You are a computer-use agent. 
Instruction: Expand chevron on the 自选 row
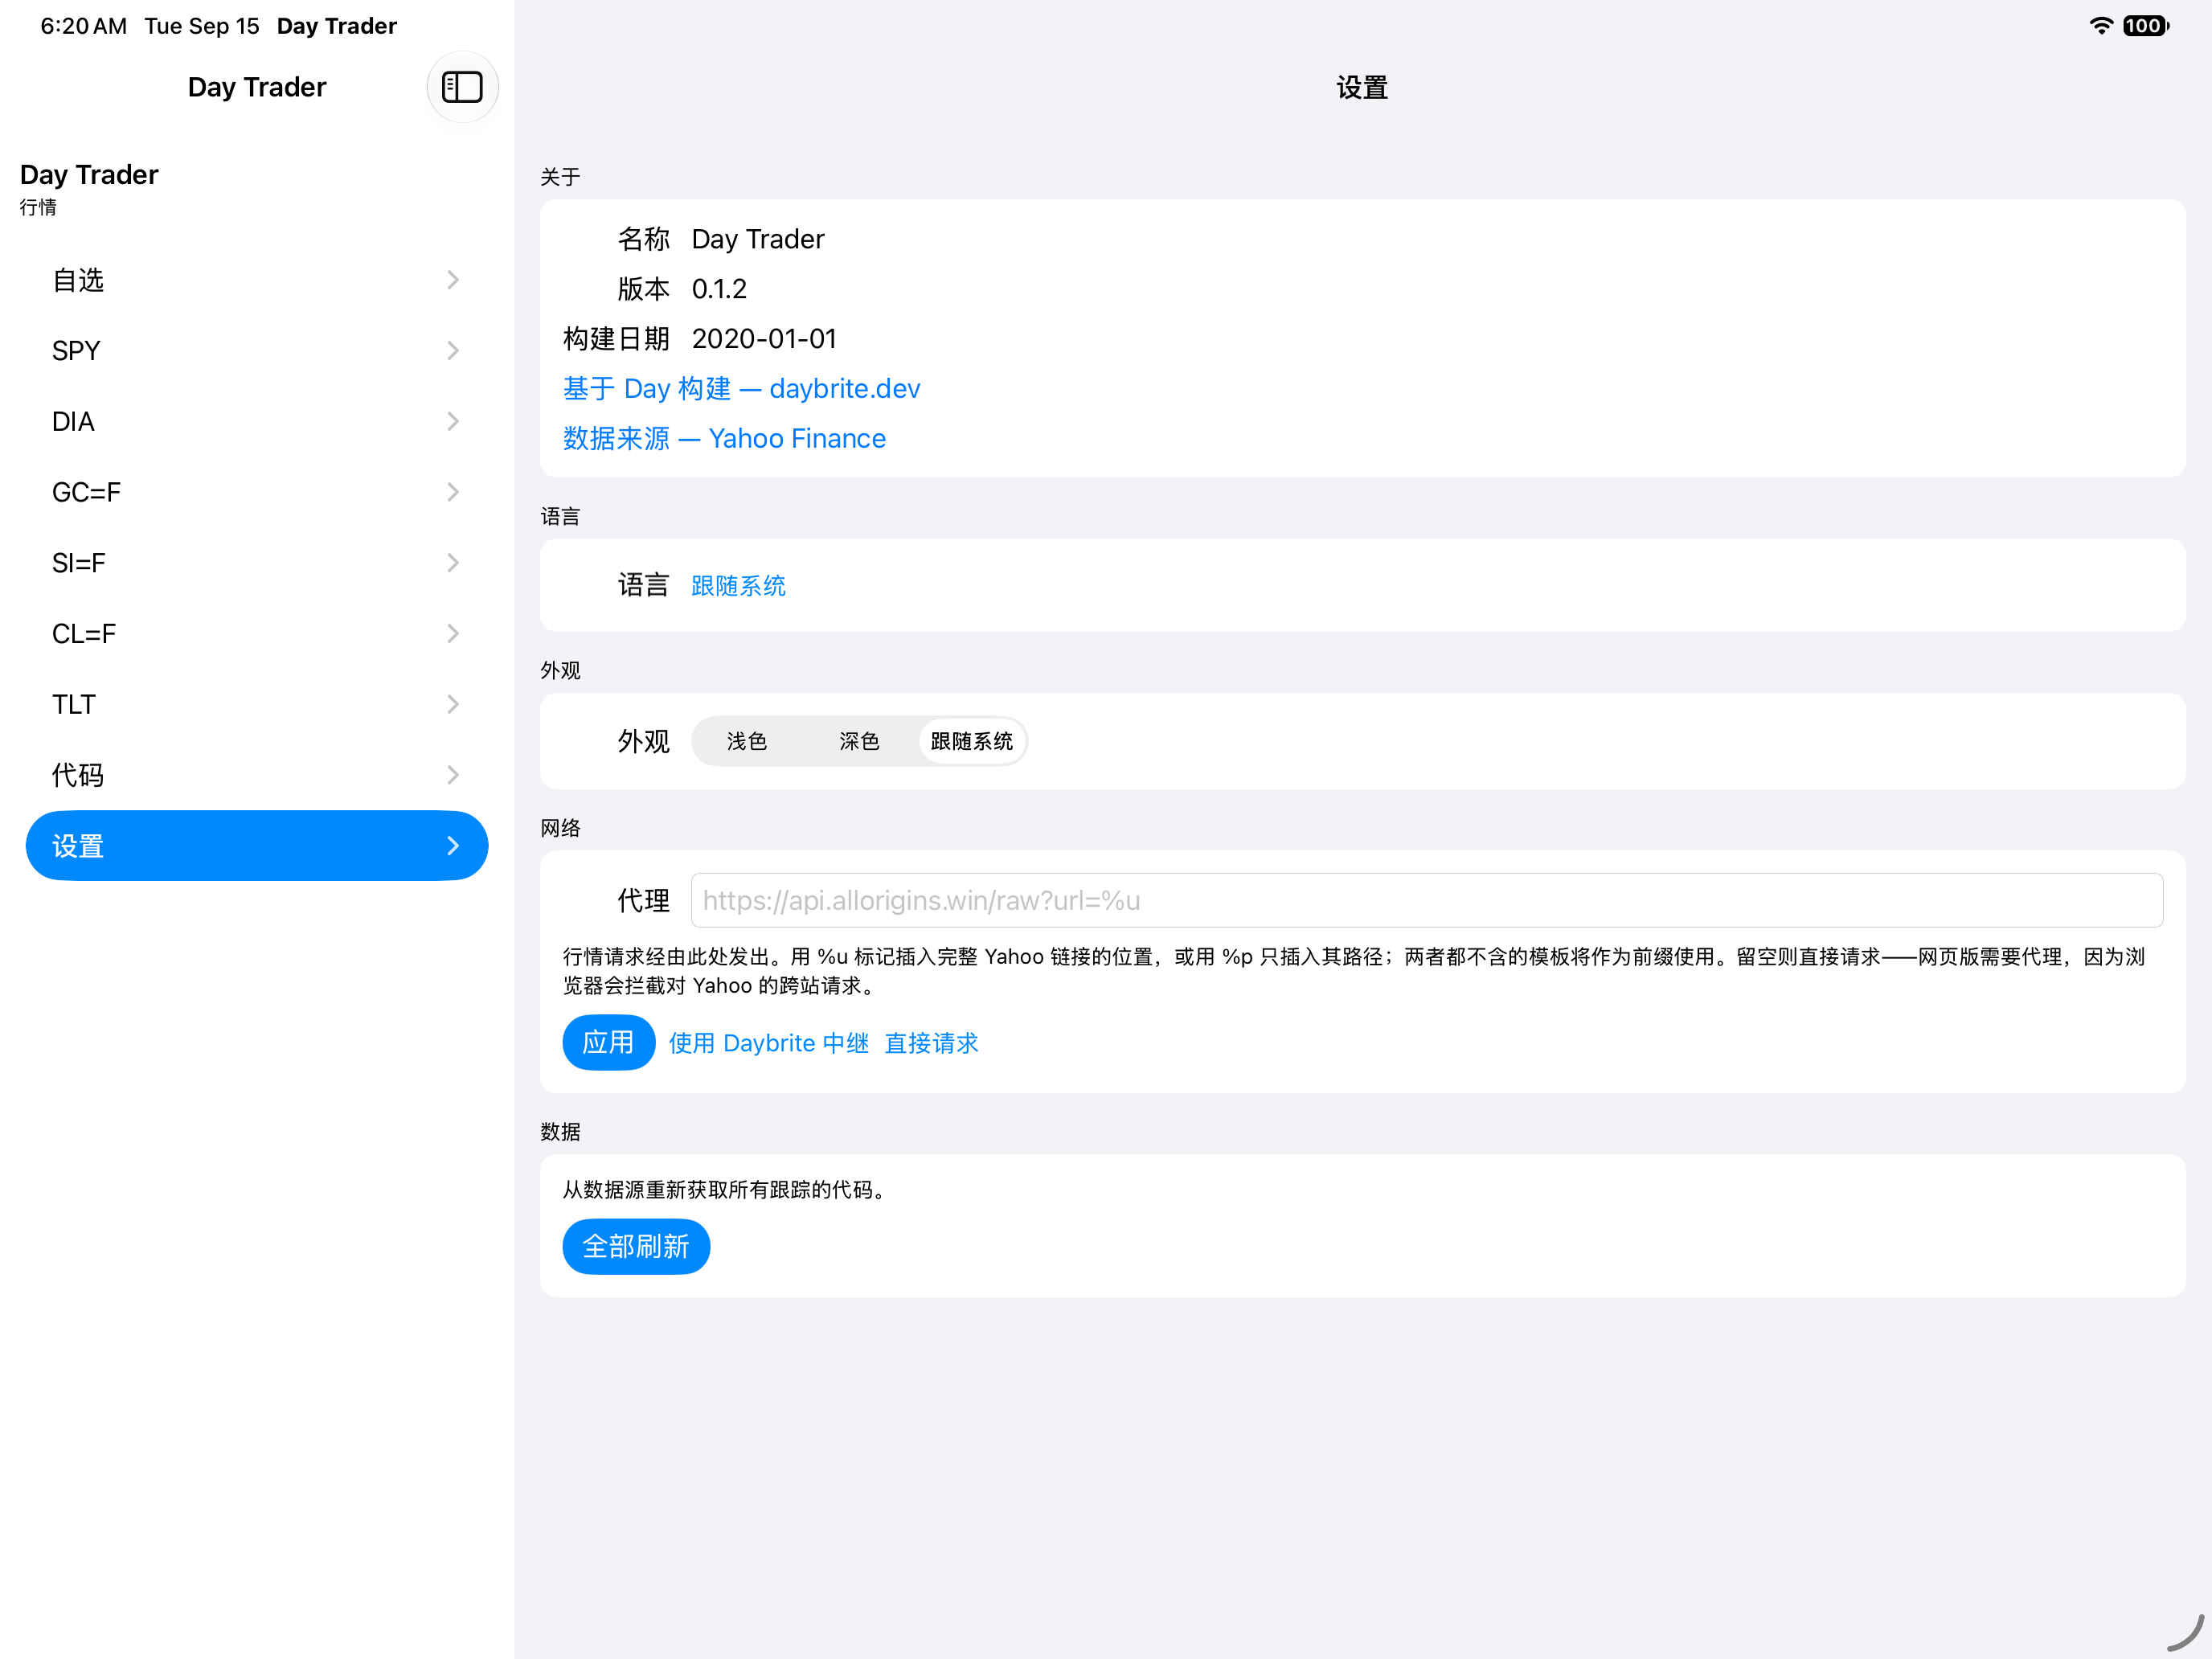(453, 280)
